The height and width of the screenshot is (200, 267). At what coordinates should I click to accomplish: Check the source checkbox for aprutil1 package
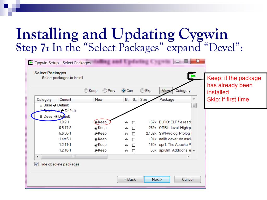(134, 151)
